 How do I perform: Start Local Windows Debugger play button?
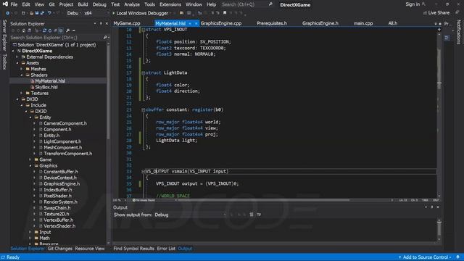click(114, 13)
